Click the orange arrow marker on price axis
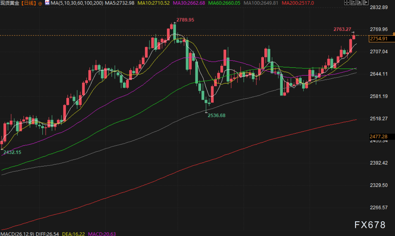395x236 pixels. 393,34
